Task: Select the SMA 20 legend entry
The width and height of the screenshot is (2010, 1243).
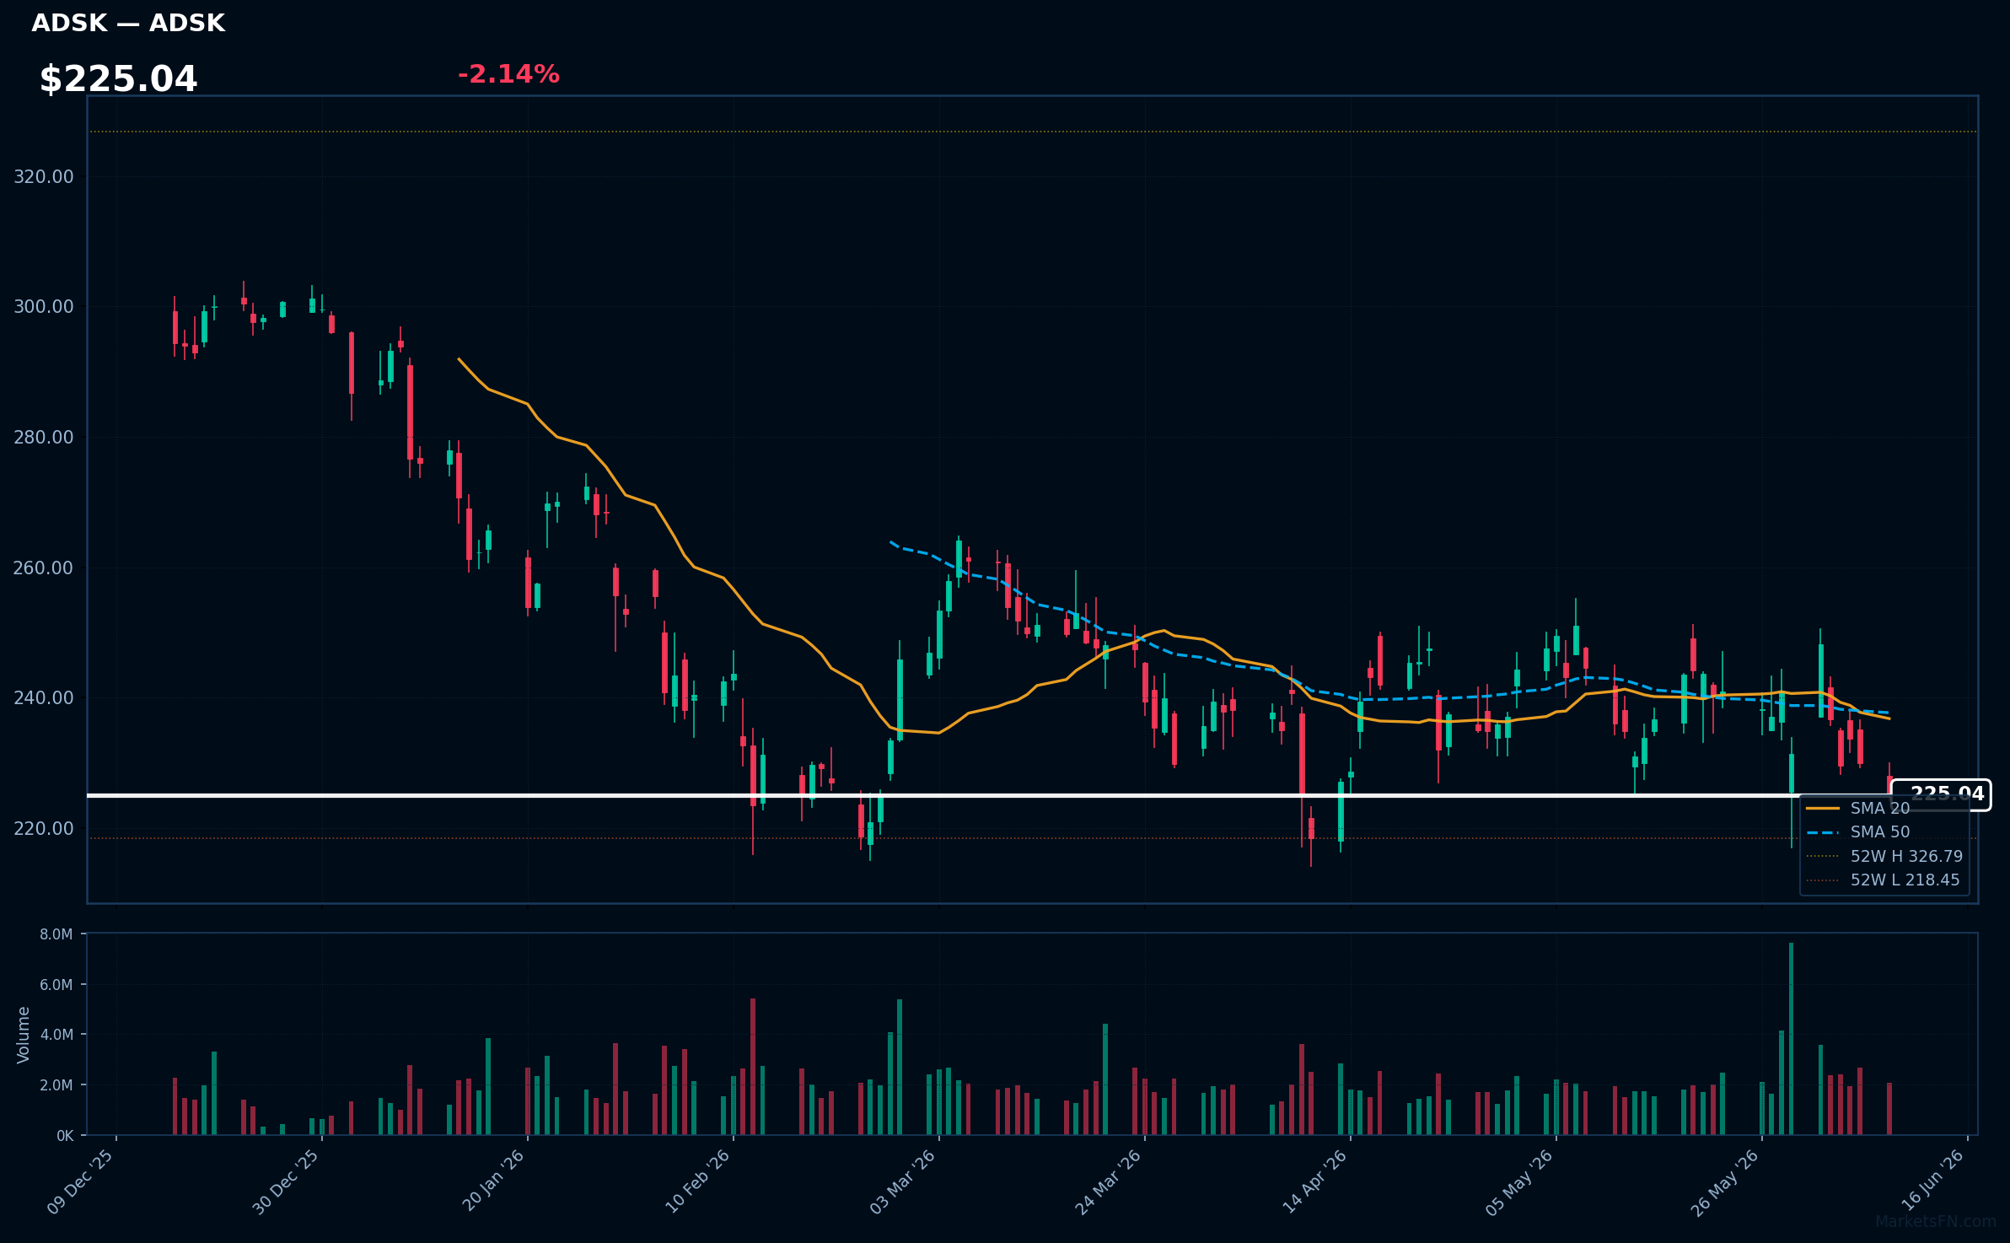Action: pos(1858,808)
